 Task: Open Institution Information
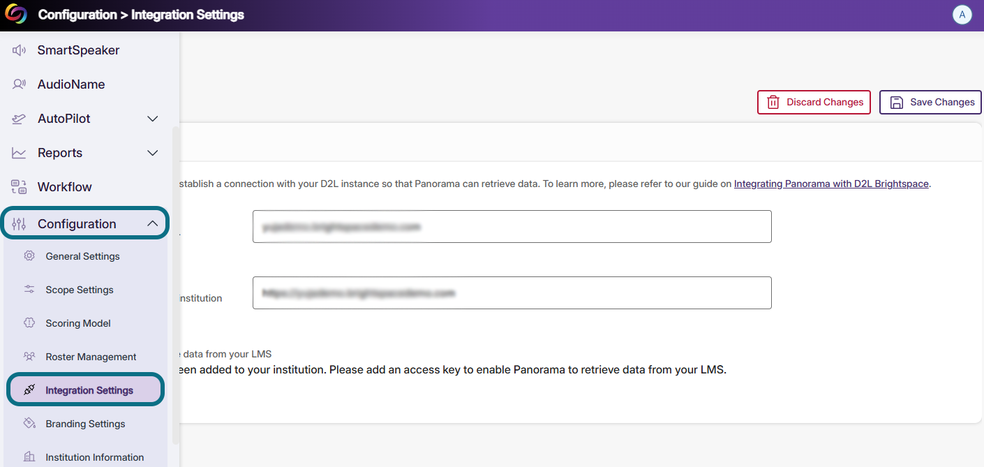point(94,457)
